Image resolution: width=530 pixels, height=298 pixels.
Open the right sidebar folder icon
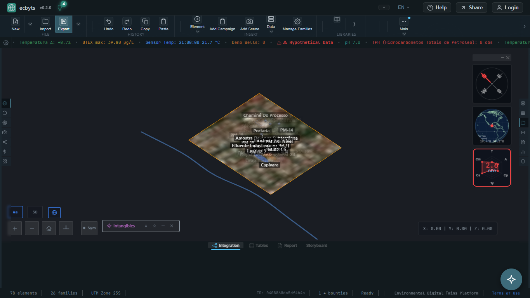coord(523,123)
